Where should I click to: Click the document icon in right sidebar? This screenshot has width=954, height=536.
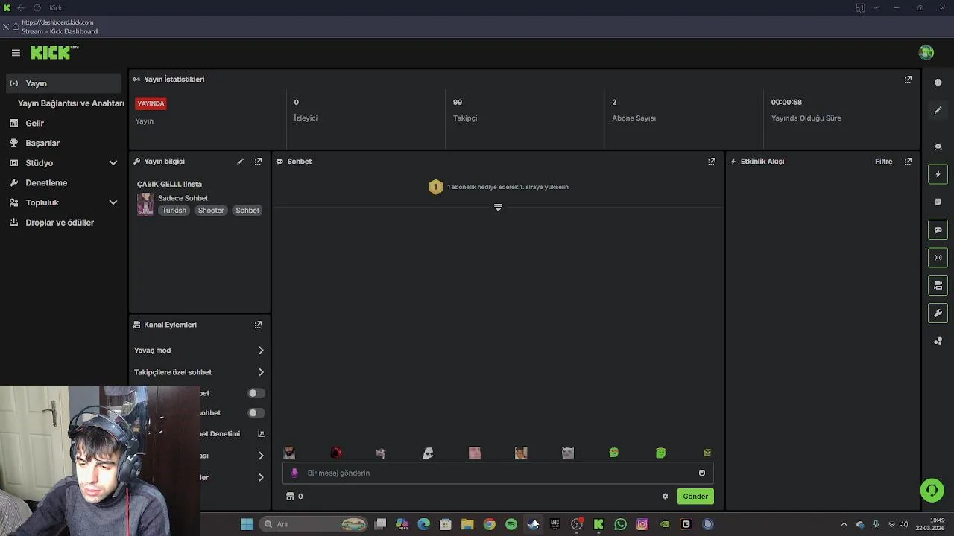938,202
